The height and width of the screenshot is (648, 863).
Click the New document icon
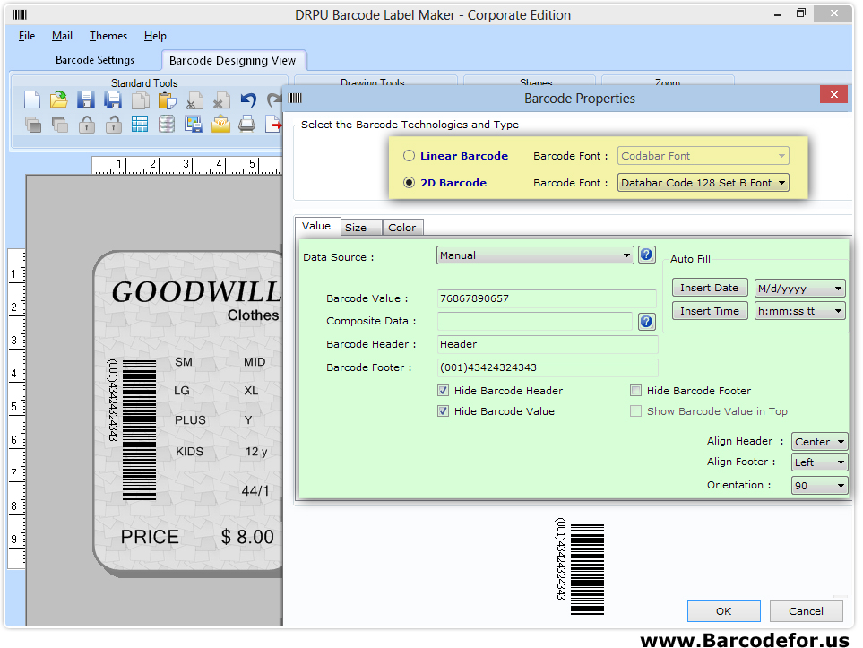tap(32, 100)
